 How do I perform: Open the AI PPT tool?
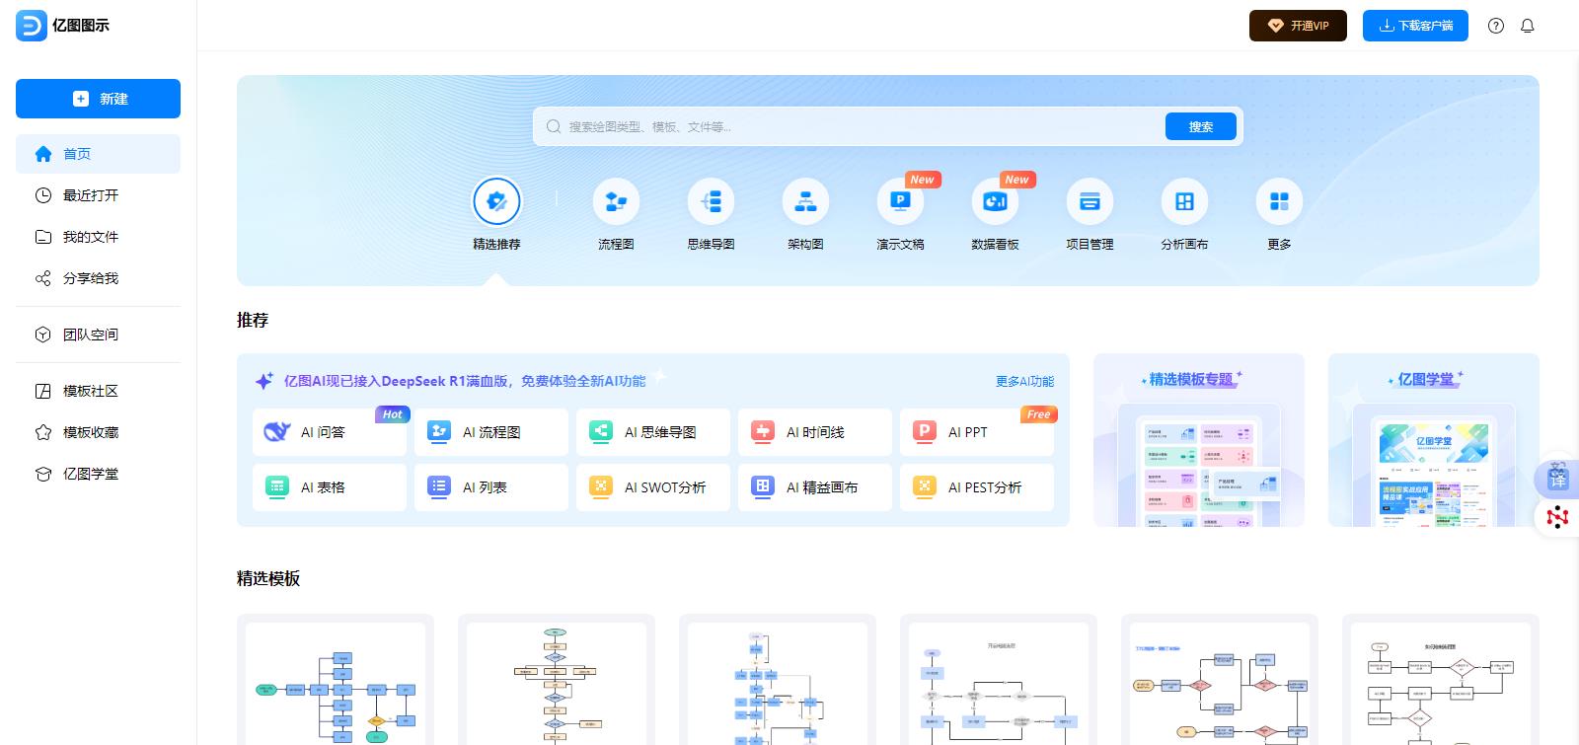[977, 432]
